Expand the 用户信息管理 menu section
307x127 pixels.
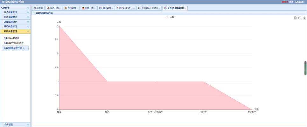click(x=15, y=12)
